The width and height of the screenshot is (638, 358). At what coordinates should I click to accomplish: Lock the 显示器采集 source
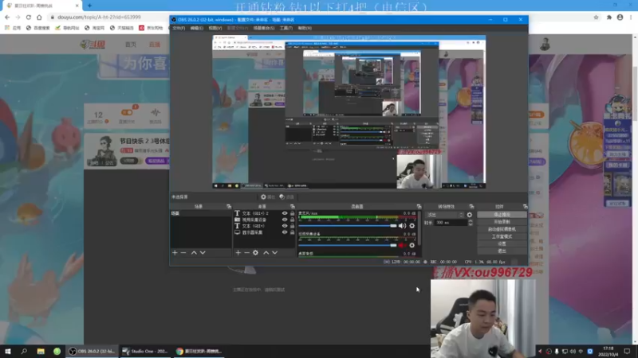point(292,232)
